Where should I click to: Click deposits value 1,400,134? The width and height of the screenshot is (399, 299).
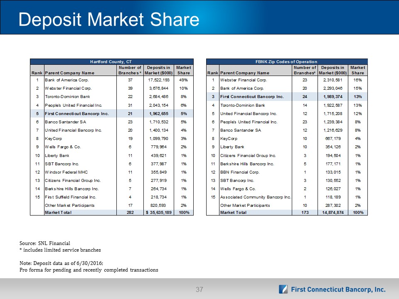[158, 130]
